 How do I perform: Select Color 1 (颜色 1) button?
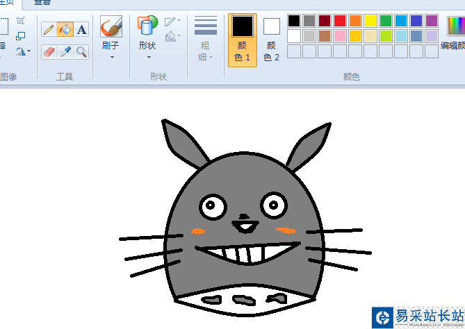[x=243, y=40]
